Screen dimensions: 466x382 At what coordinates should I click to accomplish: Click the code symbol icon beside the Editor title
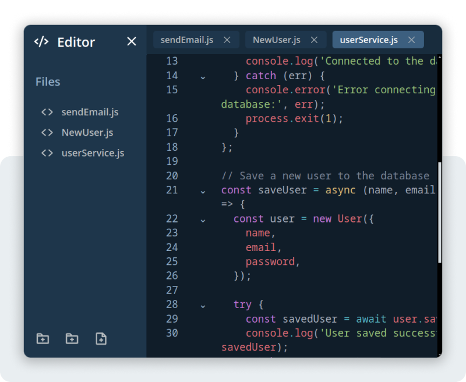pos(41,41)
